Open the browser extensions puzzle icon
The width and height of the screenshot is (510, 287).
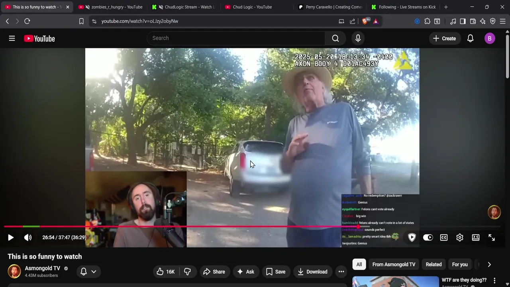click(427, 21)
